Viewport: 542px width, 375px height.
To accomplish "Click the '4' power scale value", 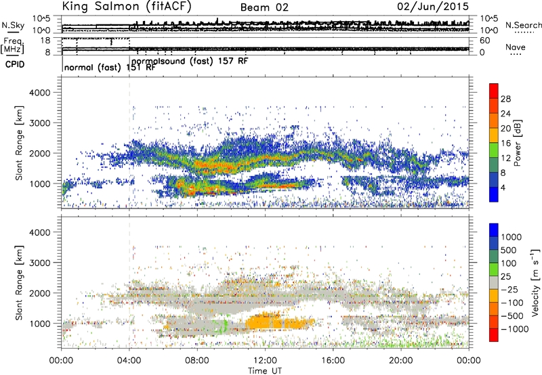I will [x=503, y=187].
